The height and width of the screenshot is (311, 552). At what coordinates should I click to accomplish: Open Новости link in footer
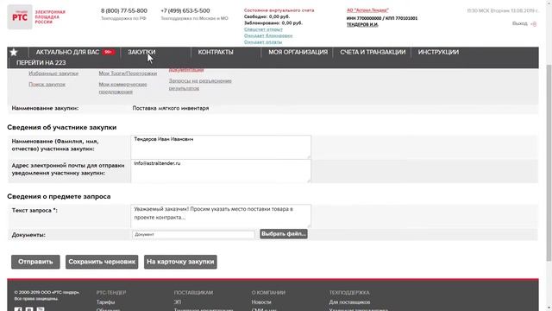click(261, 302)
